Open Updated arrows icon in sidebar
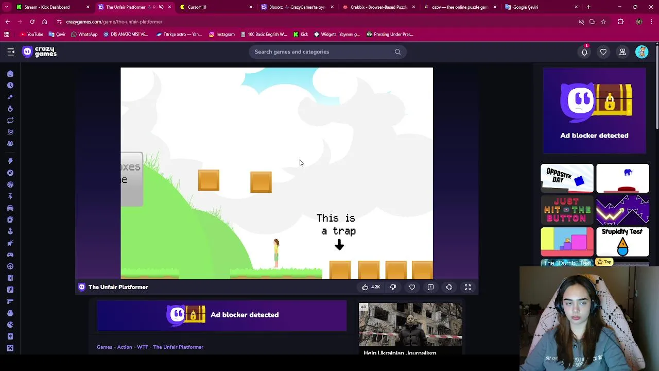The width and height of the screenshot is (659, 371). [x=10, y=120]
